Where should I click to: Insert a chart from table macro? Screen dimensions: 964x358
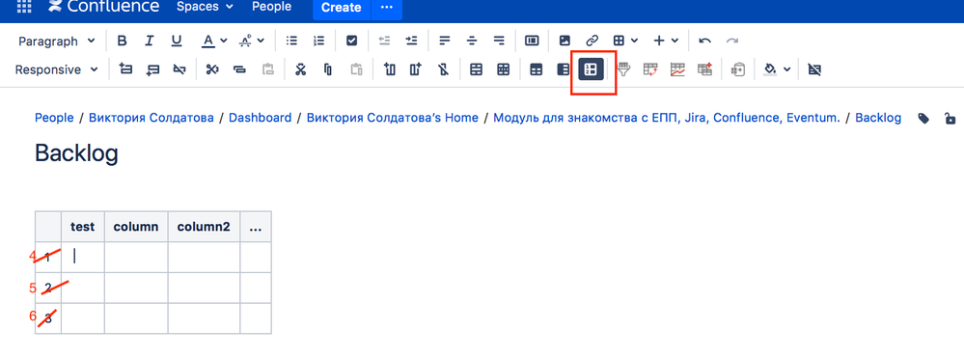point(677,69)
